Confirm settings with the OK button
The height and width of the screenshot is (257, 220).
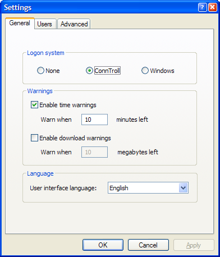(103, 245)
